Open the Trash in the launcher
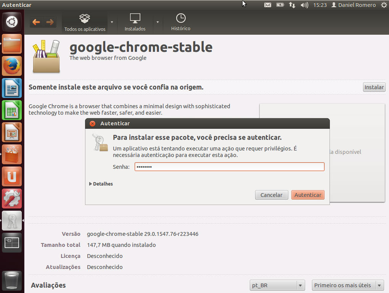Image resolution: width=389 pixels, height=293 pixels. (12, 280)
